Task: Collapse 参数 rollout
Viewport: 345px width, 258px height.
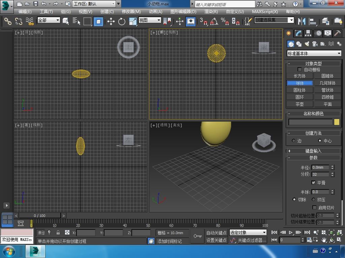Action: click(313, 158)
